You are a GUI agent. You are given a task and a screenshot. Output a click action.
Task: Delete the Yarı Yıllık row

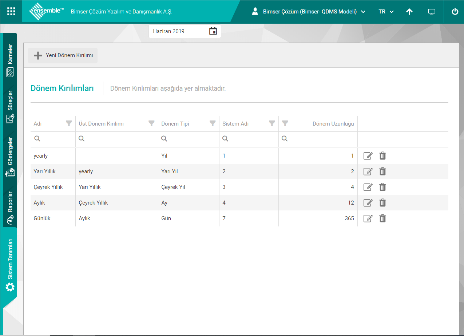click(x=382, y=171)
